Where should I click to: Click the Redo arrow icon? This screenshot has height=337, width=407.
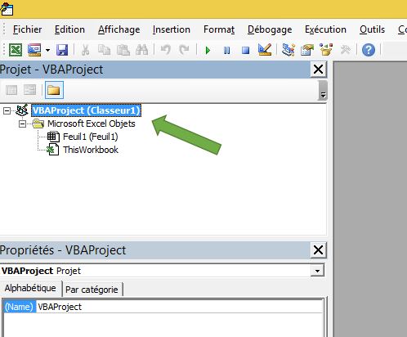pyautogui.click(x=184, y=50)
